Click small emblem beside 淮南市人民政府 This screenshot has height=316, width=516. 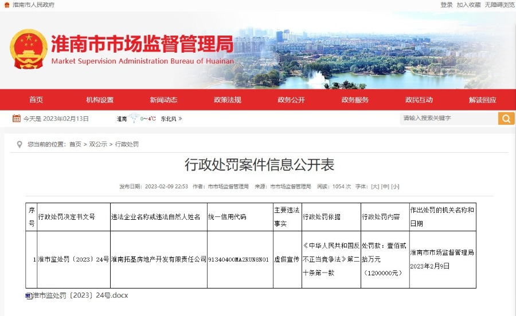point(6,5)
